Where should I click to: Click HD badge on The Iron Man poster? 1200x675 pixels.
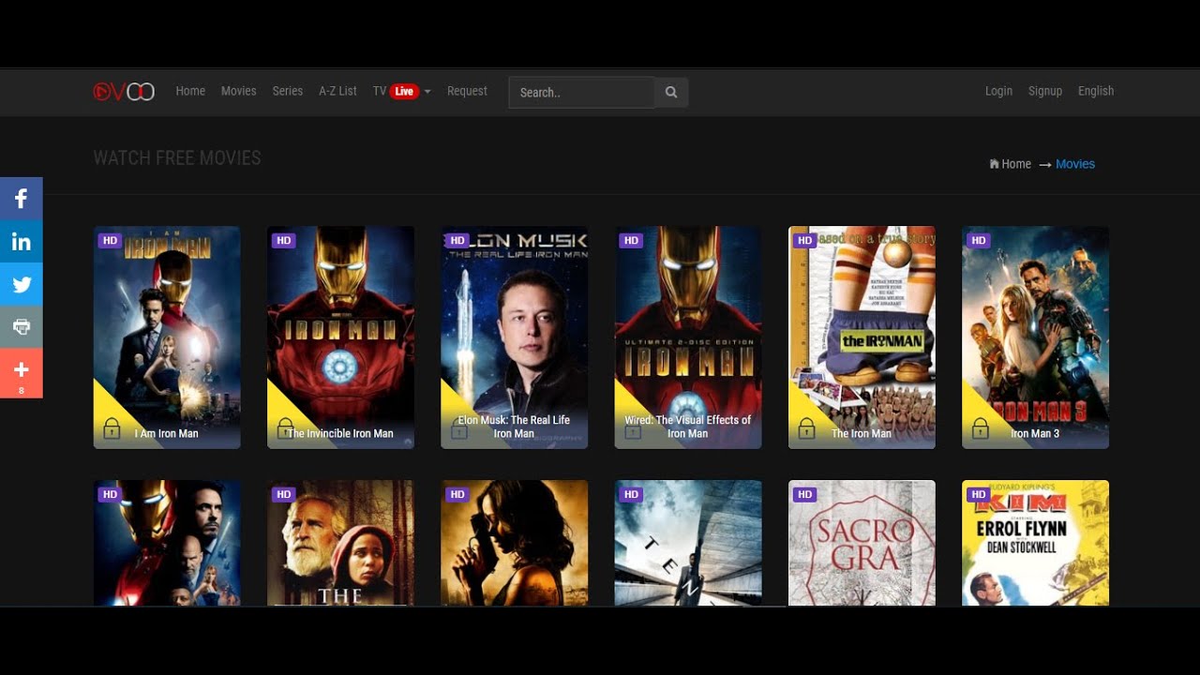tap(804, 241)
